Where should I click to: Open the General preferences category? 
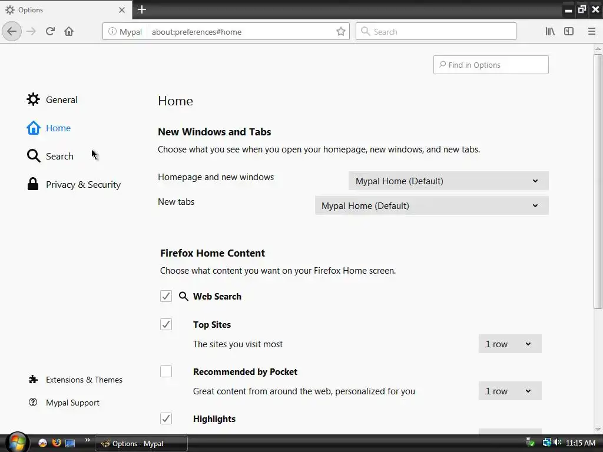52,99
